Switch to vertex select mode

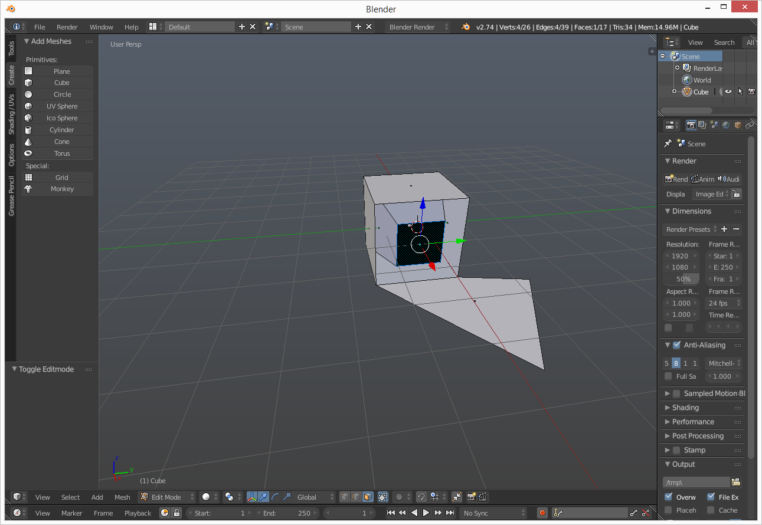click(345, 497)
